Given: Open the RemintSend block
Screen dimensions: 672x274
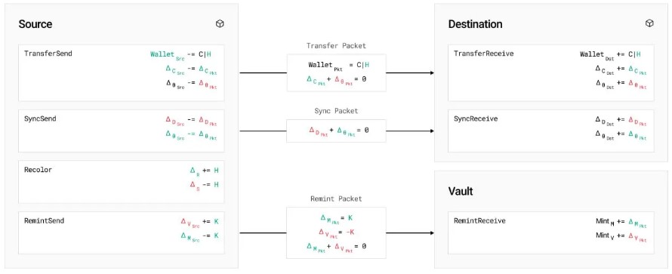Looking at the screenshot, I should point(122,232).
